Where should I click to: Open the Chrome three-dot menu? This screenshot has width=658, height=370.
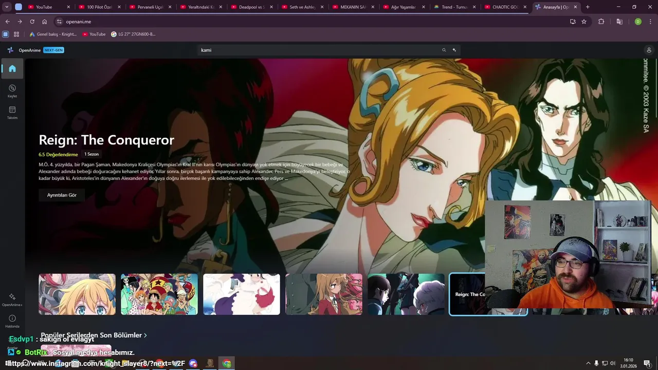(x=650, y=22)
